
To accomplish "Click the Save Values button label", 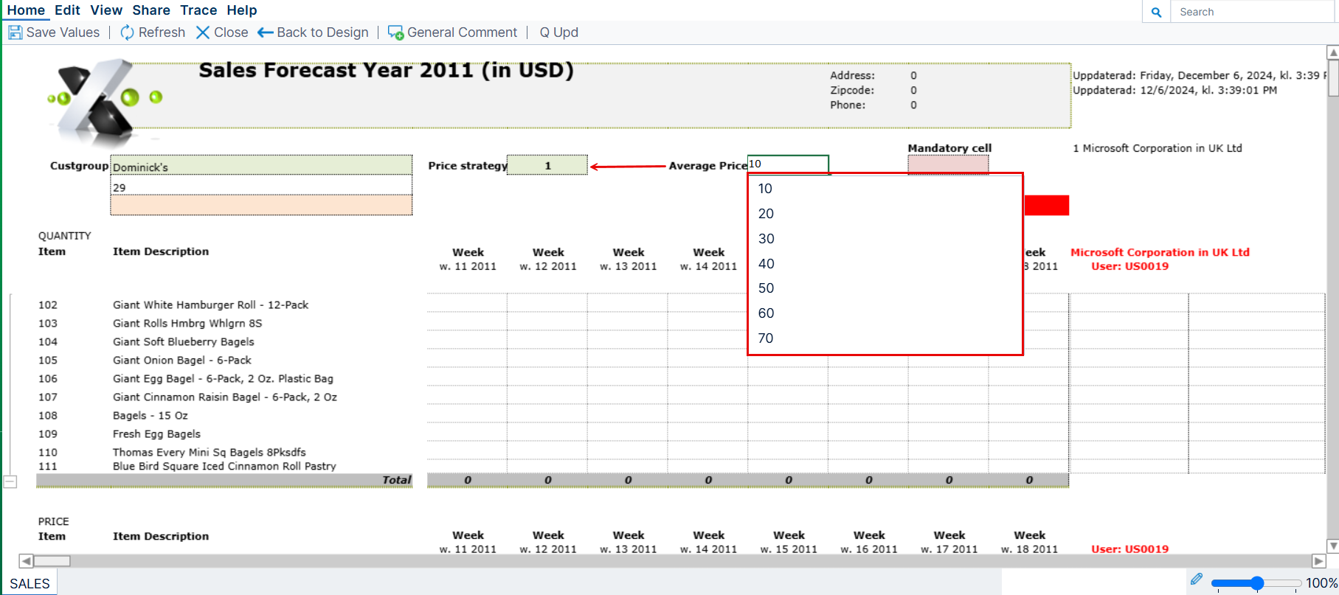I will point(63,32).
